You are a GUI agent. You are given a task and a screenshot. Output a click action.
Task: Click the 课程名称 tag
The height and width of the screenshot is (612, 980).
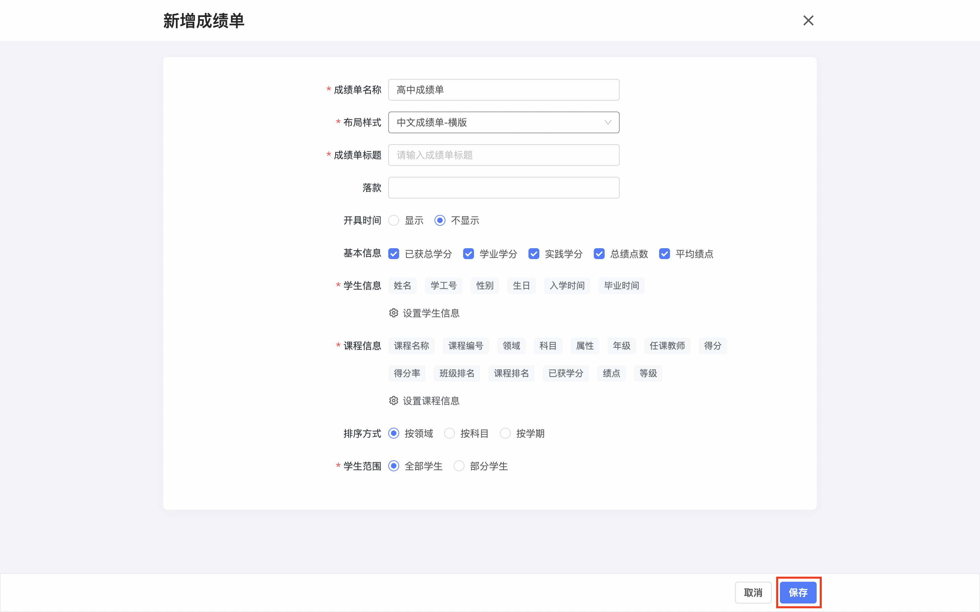[x=411, y=346]
